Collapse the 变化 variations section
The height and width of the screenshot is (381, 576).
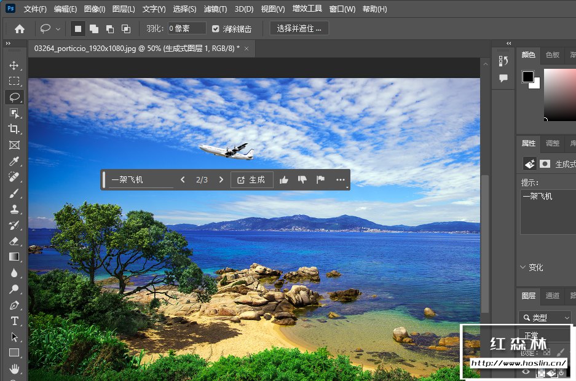523,267
